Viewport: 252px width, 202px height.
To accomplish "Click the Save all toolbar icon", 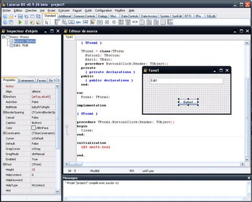I will 26,16.
